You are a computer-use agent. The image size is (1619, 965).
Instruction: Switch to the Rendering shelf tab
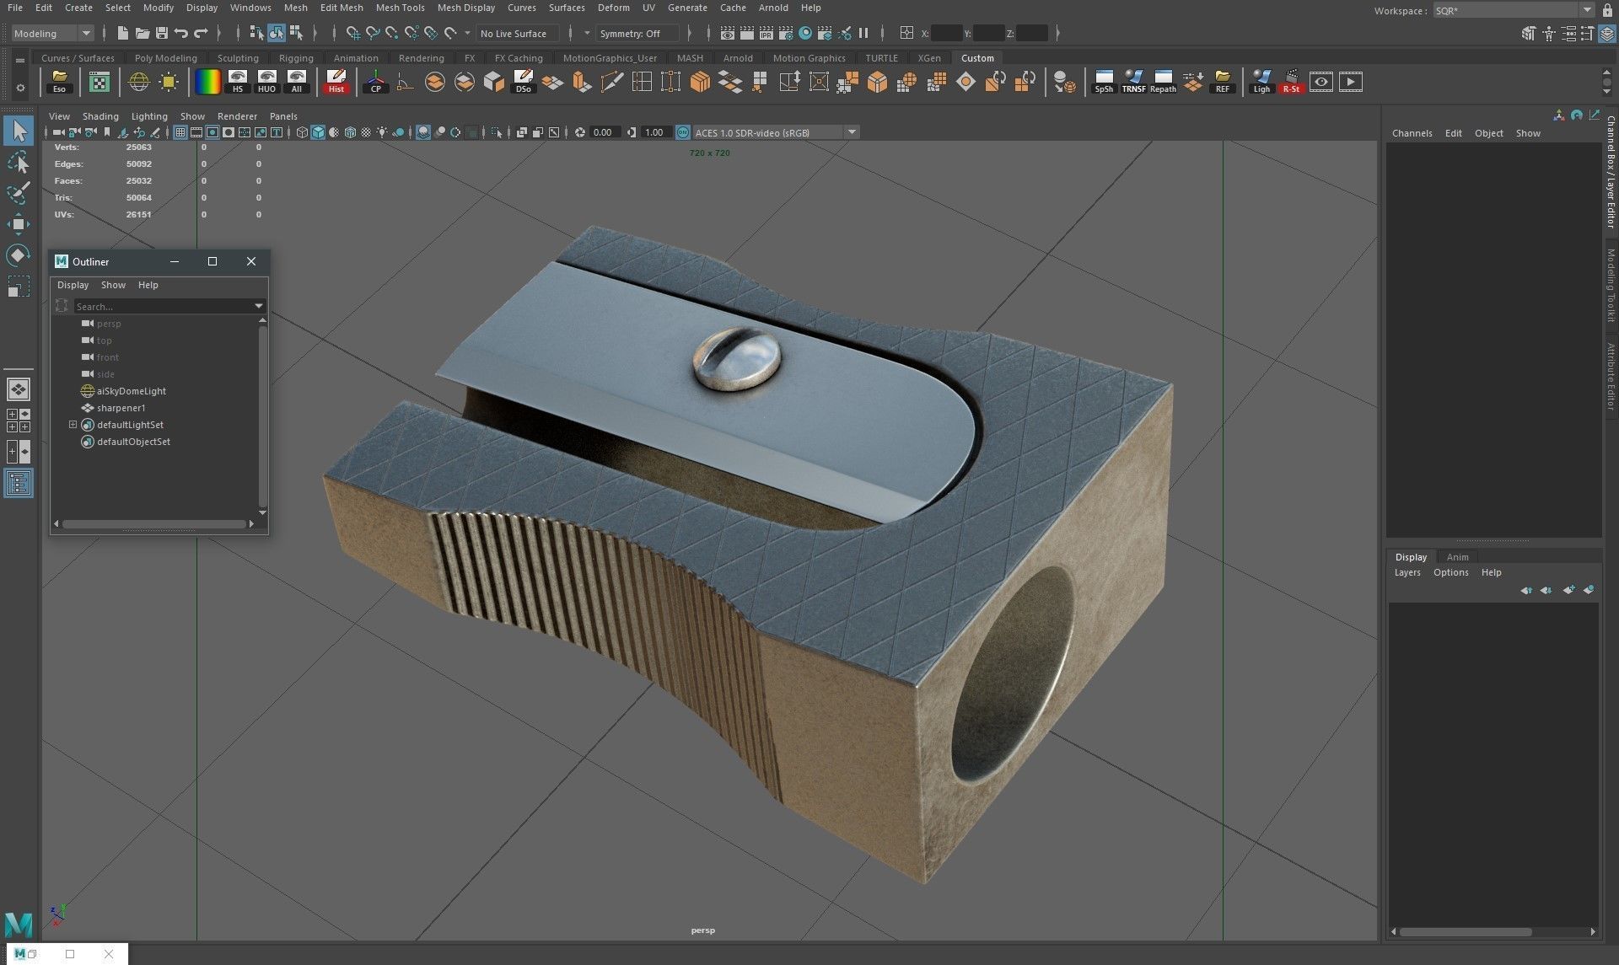(x=421, y=58)
